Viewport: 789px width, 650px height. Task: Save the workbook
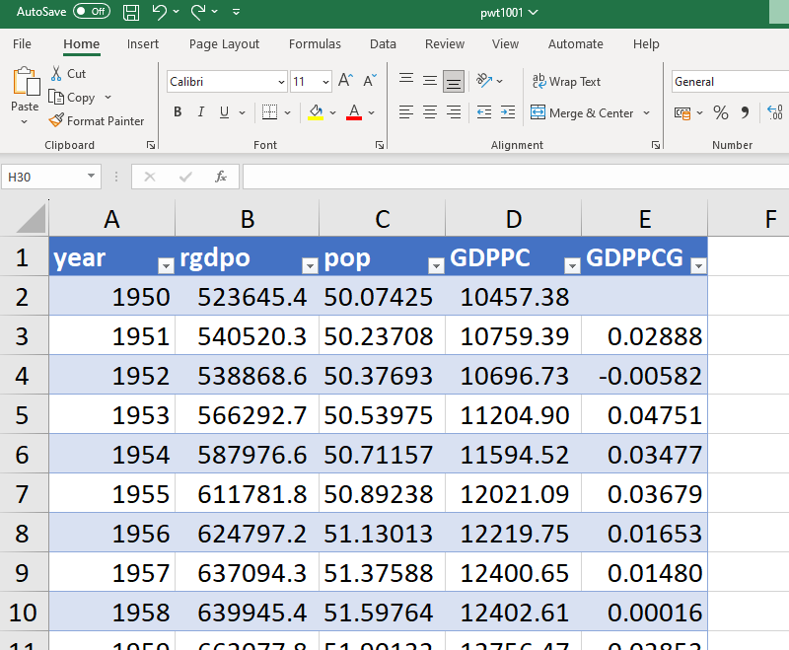[131, 13]
